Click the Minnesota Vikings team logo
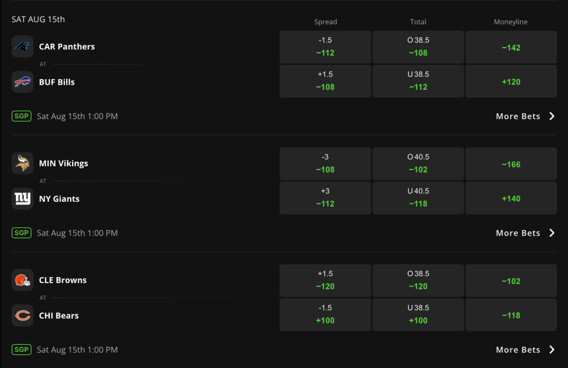 [22, 163]
